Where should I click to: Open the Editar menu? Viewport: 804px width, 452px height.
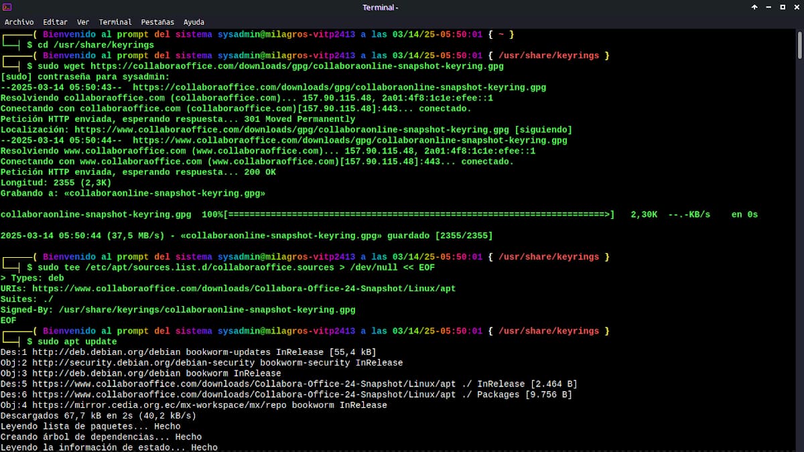[55, 22]
